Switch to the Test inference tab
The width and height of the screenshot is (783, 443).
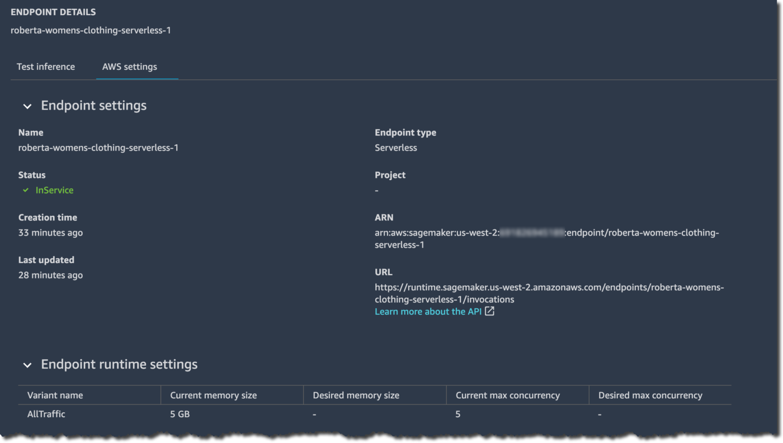45,67
